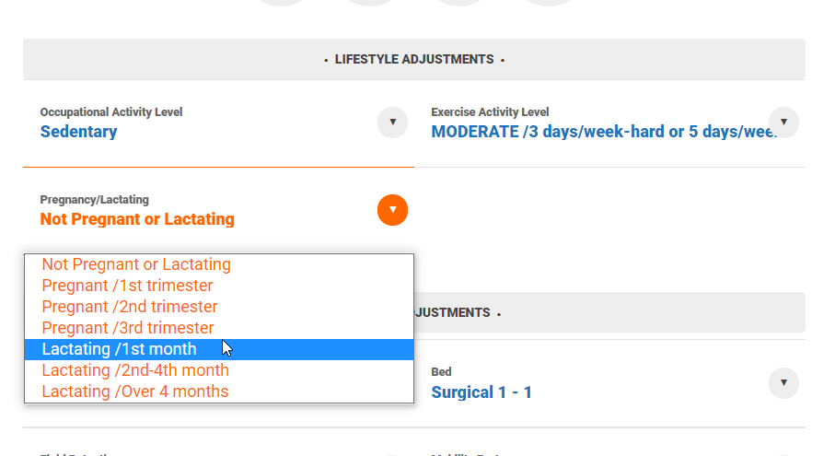This screenshot has height=456, width=835.
Task: Open the Exercise Activity Level dropdown arrow
Action: 783,123
